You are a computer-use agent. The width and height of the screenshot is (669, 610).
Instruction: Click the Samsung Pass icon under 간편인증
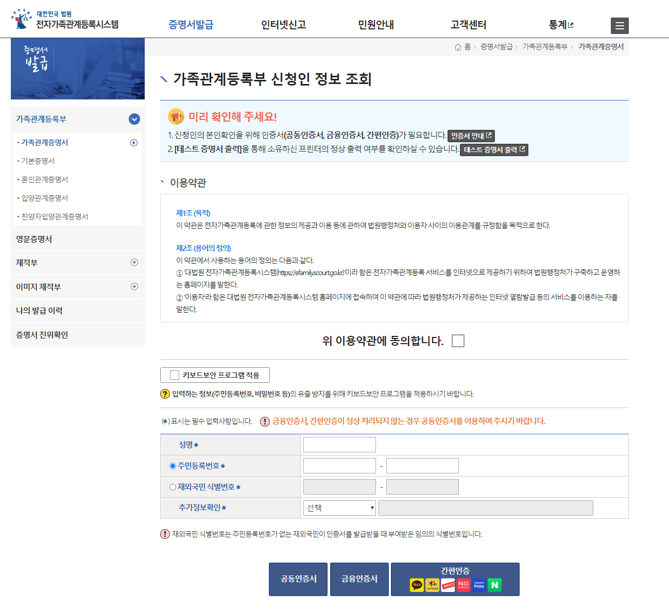coord(479,585)
